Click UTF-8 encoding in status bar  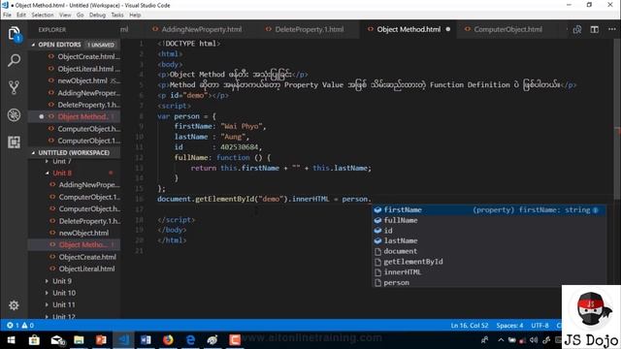click(539, 326)
